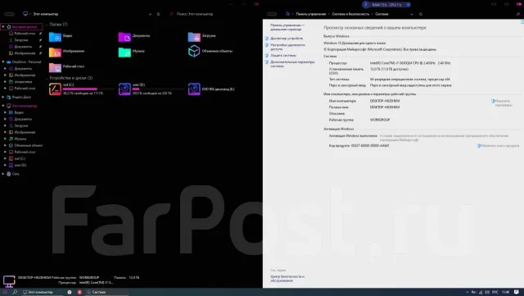
Task: Select Сеть in navigation tree
Action: click(16, 174)
